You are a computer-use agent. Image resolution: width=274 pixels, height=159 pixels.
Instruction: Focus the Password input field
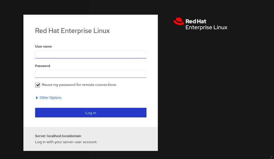point(91,74)
